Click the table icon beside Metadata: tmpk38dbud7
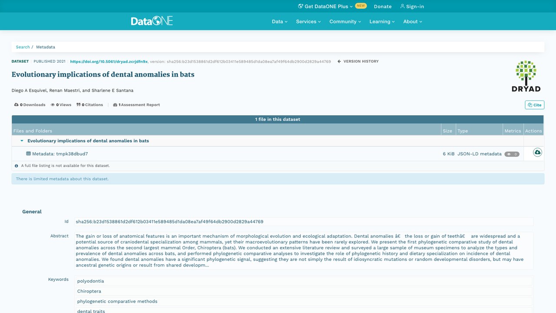 click(x=28, y=153)
